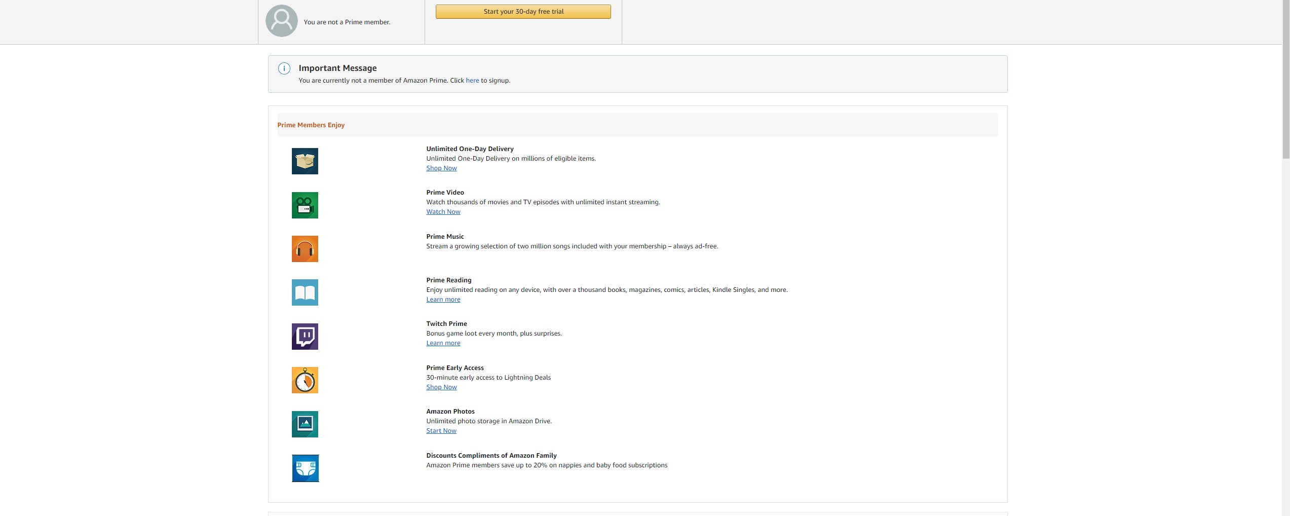Viewport: 1290px width, 516px height.
Task: Click the user profile avatar icon
Action: click(282, 21)
